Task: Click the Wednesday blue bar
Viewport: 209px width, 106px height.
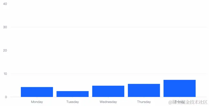Action: pos(108,91)
